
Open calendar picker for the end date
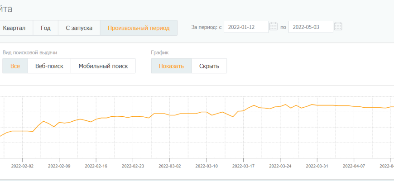point(338,27)
